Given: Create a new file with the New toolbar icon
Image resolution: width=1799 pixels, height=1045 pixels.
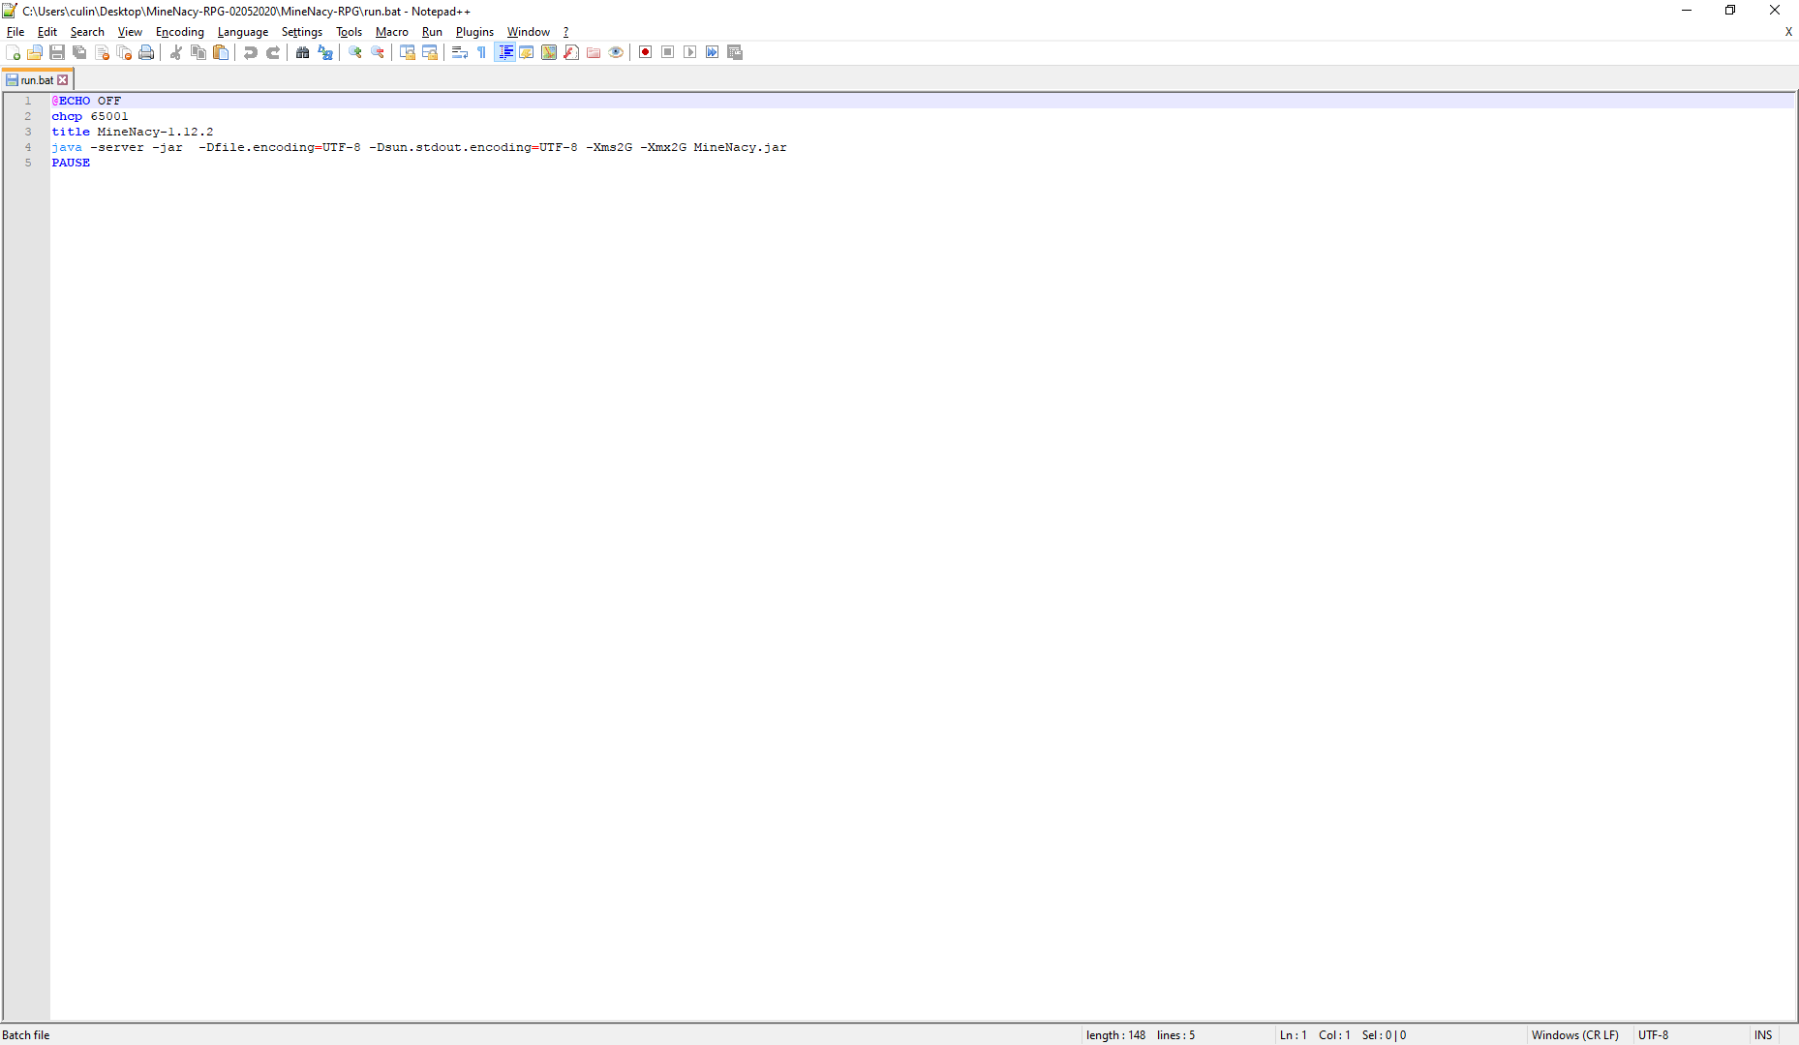Looking at the screenshot, I should pos(13,52).
